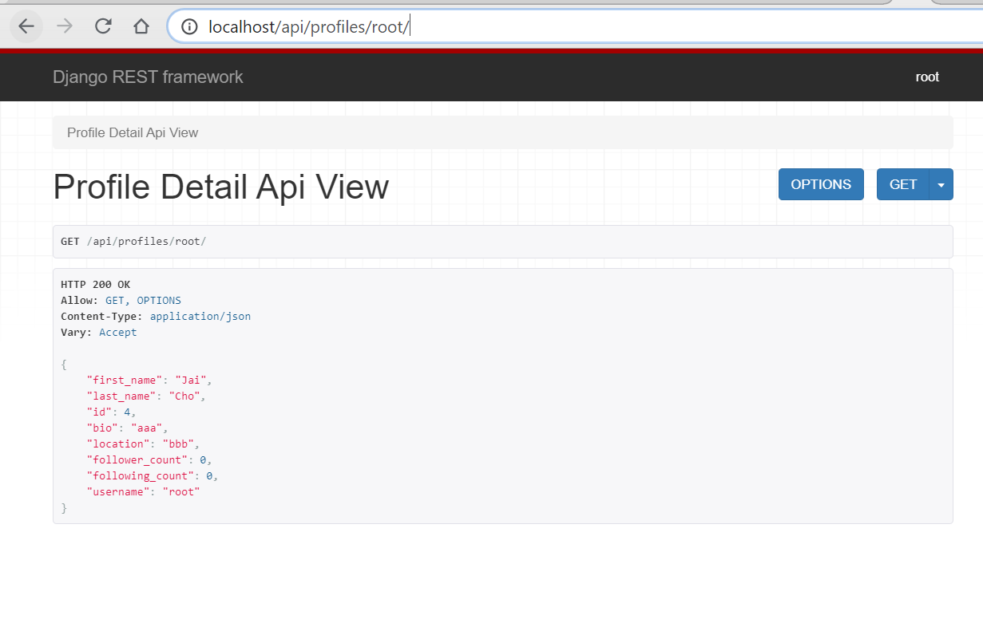Select the "bio": "aaa" line

pyautogui.click(x=128, y=428)
